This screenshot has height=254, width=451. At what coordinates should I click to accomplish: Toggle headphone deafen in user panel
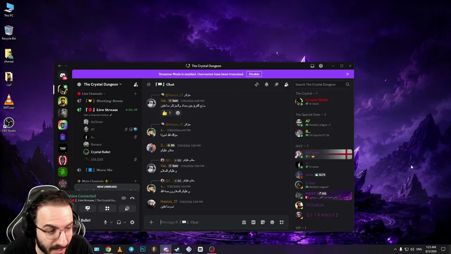119,222
